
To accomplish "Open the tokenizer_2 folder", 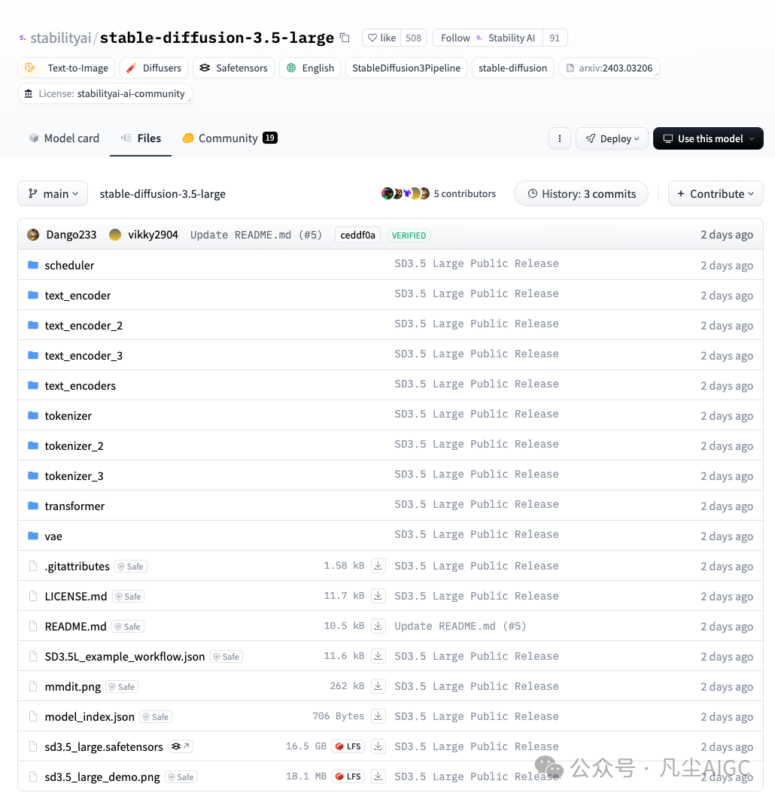I will 74,445.
